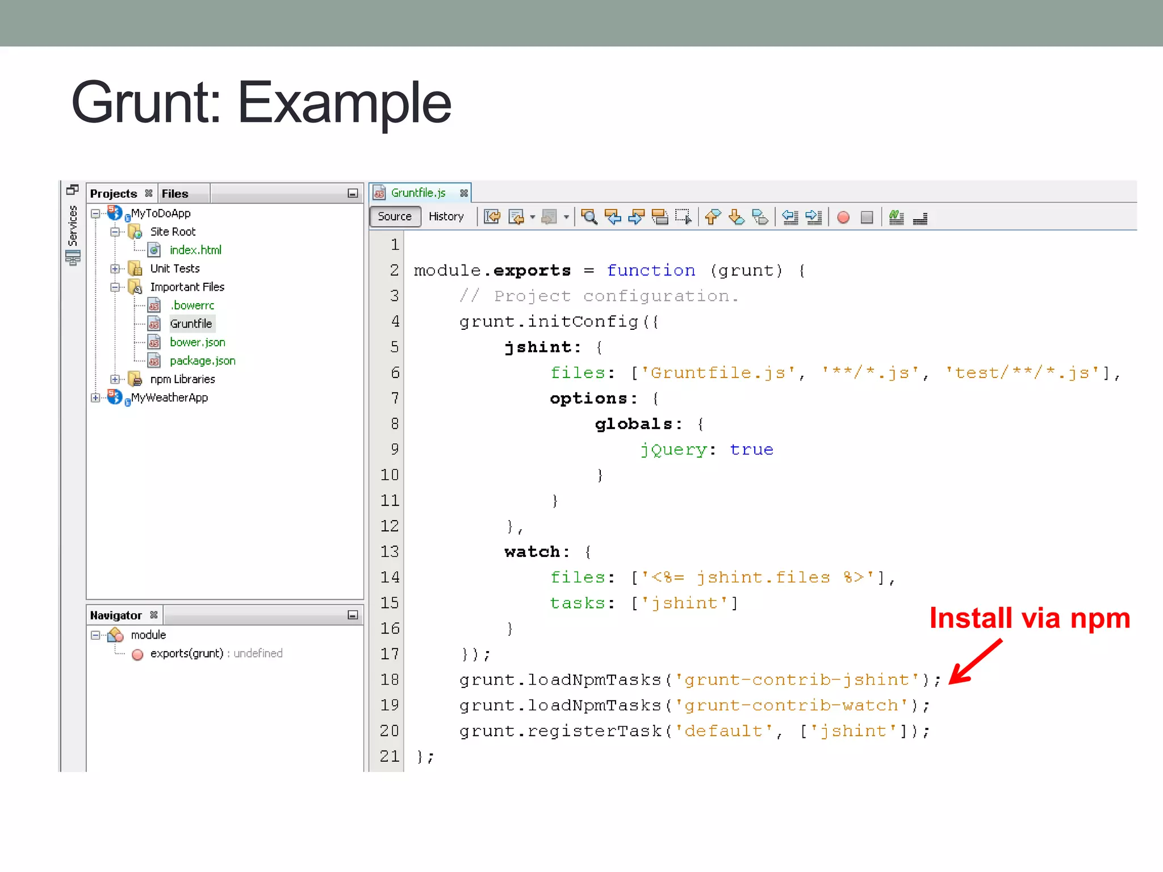Click the Find Selection magnifier icon

589,217
